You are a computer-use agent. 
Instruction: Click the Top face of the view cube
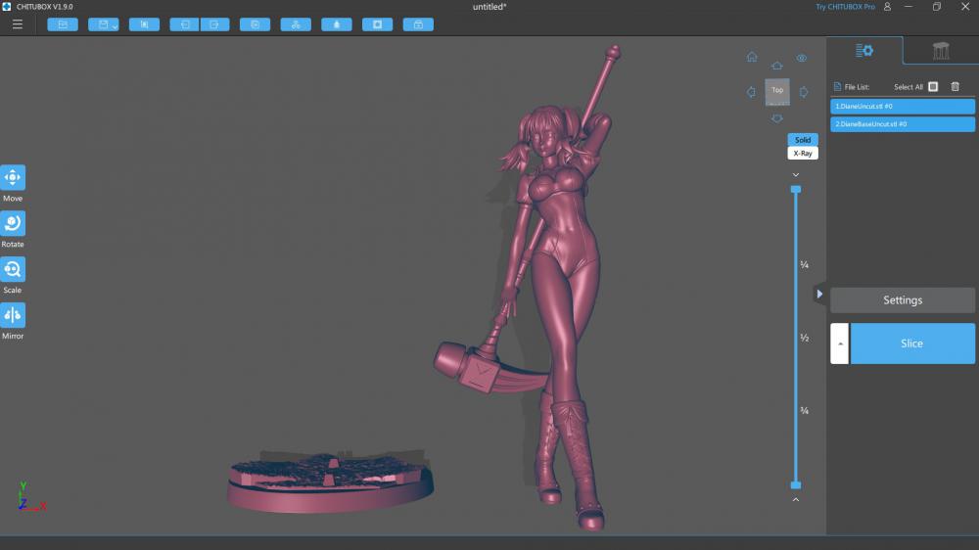coord(777,91)
